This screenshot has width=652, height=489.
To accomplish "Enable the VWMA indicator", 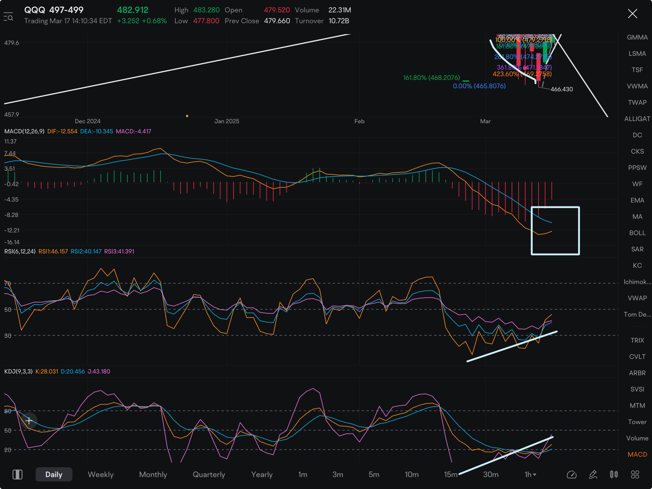I will coord(637,86).
